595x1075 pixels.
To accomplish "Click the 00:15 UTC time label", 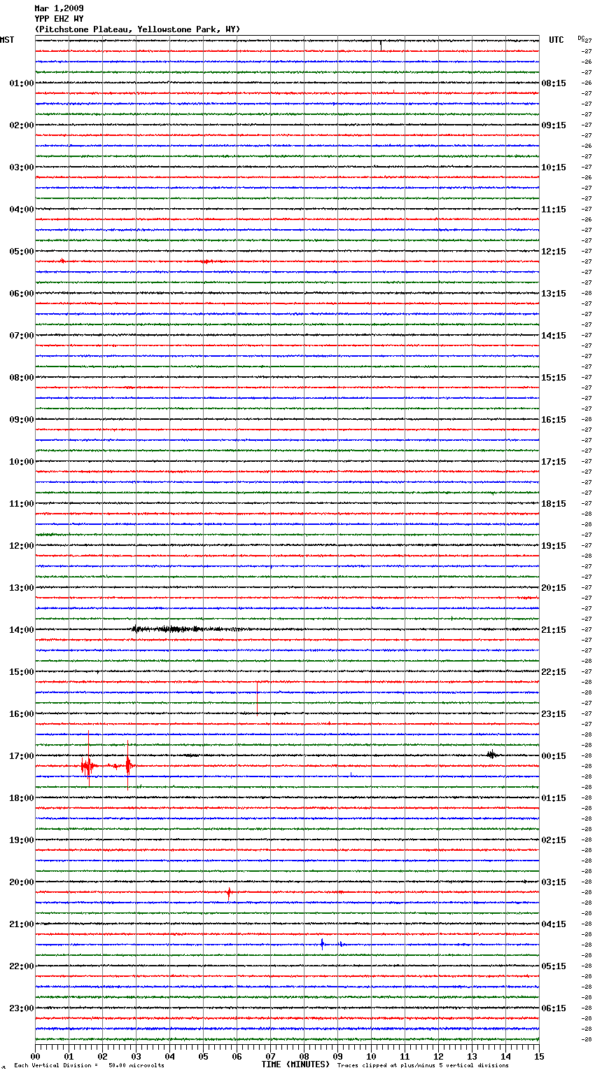I will [554, 756].
